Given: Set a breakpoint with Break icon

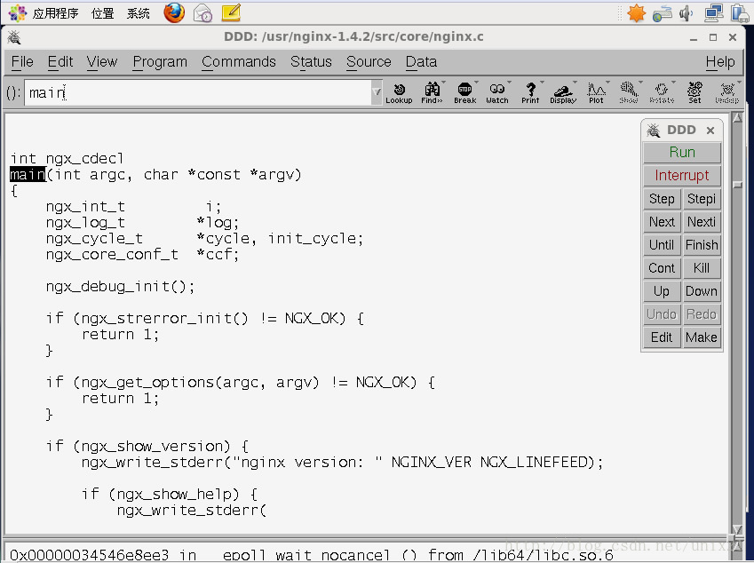Looking at the screenshot, I should 465,92.
